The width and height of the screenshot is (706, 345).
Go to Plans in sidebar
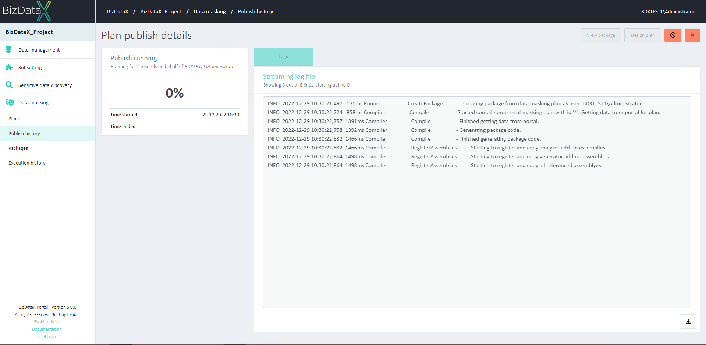pyautogui.click(x=48, y=119)
